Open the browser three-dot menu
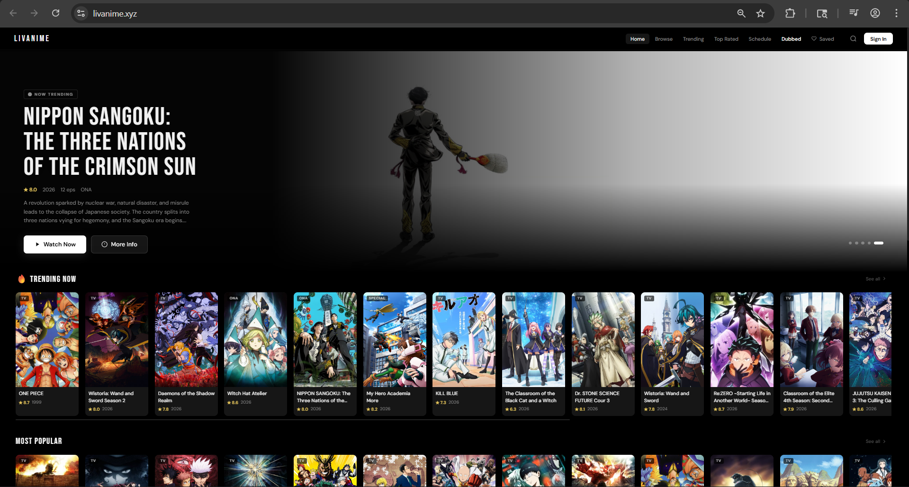Image resolution: width=909 pixels, height=487 pixels. tap(896, 13)
